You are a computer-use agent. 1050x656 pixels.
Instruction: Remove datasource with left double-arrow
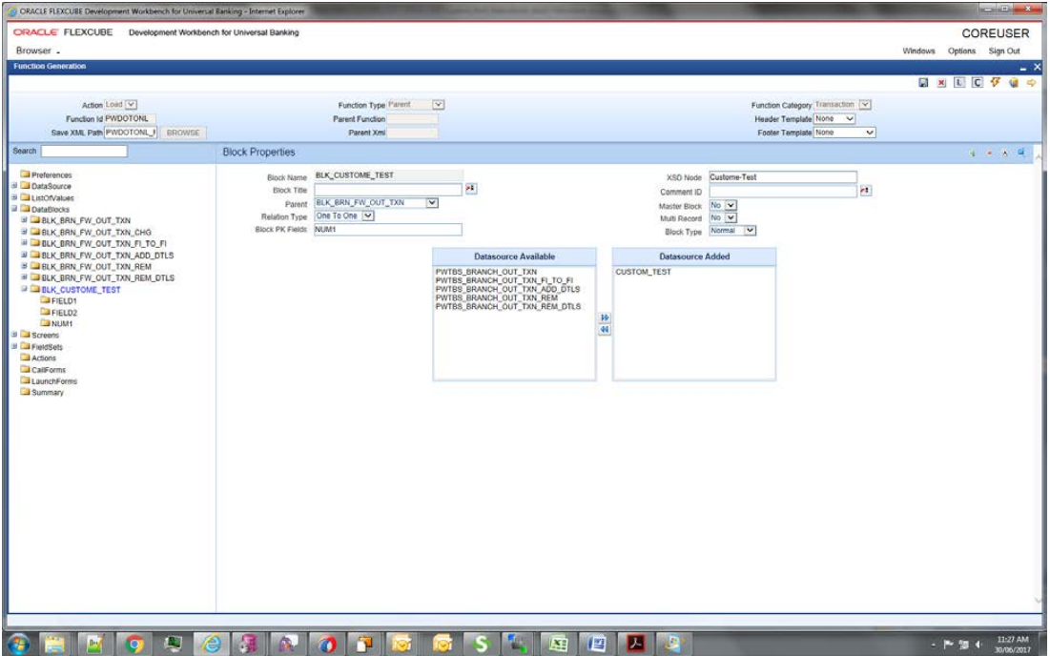point(604,330)
